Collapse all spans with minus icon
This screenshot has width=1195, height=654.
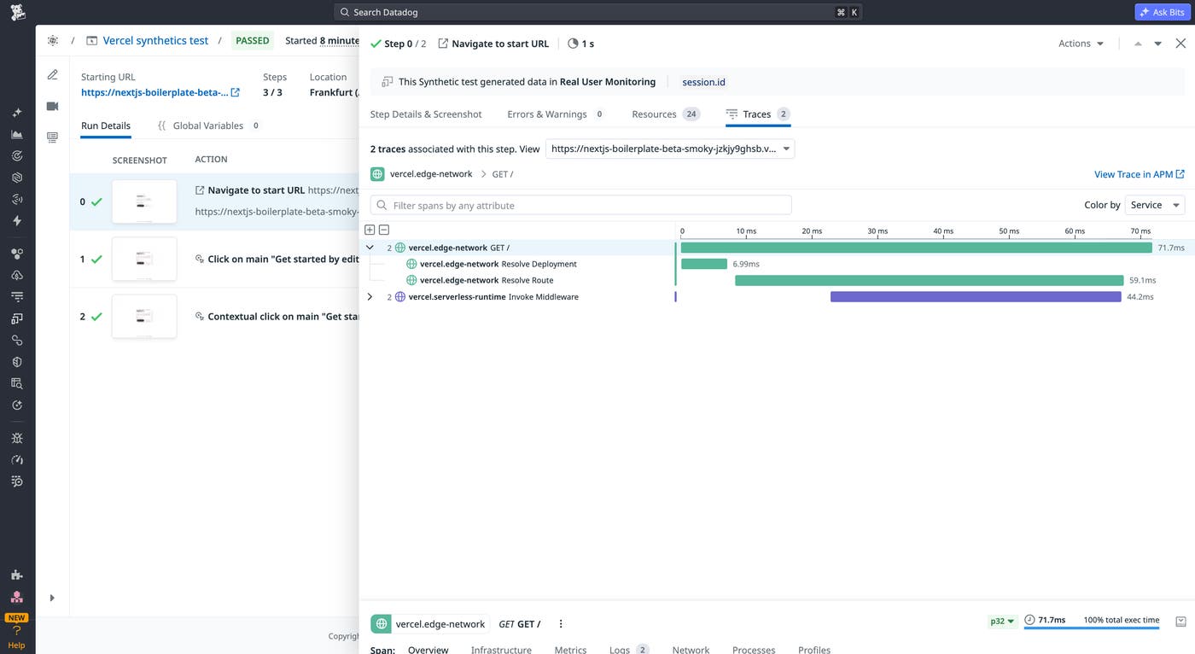click(384, 230)
